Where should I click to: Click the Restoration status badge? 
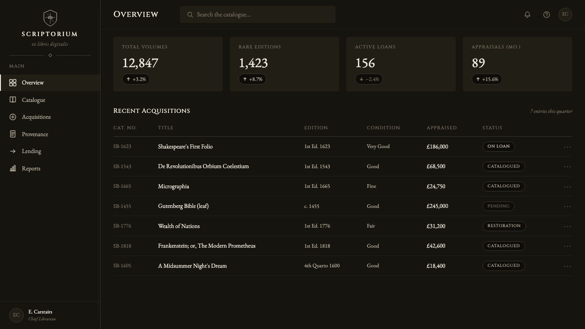pyautogui.click(x=504, y=226)
